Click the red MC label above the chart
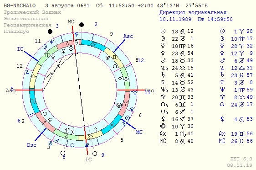 click(x=71, y=21)
